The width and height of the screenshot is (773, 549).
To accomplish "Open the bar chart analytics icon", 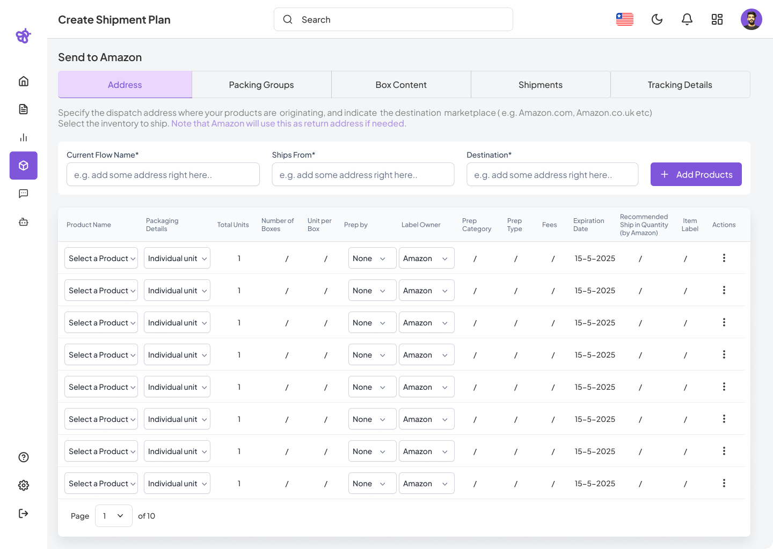I will click(24, 138).
